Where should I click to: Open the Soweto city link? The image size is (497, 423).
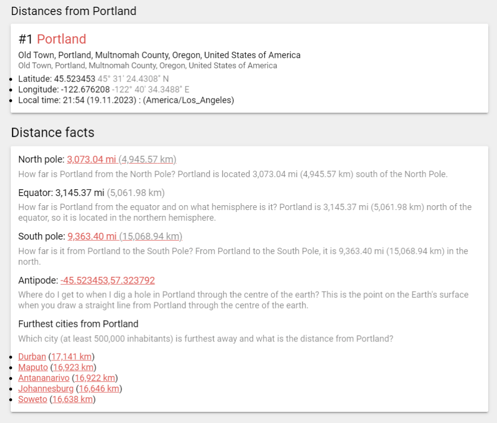click(x=33, y=399)
